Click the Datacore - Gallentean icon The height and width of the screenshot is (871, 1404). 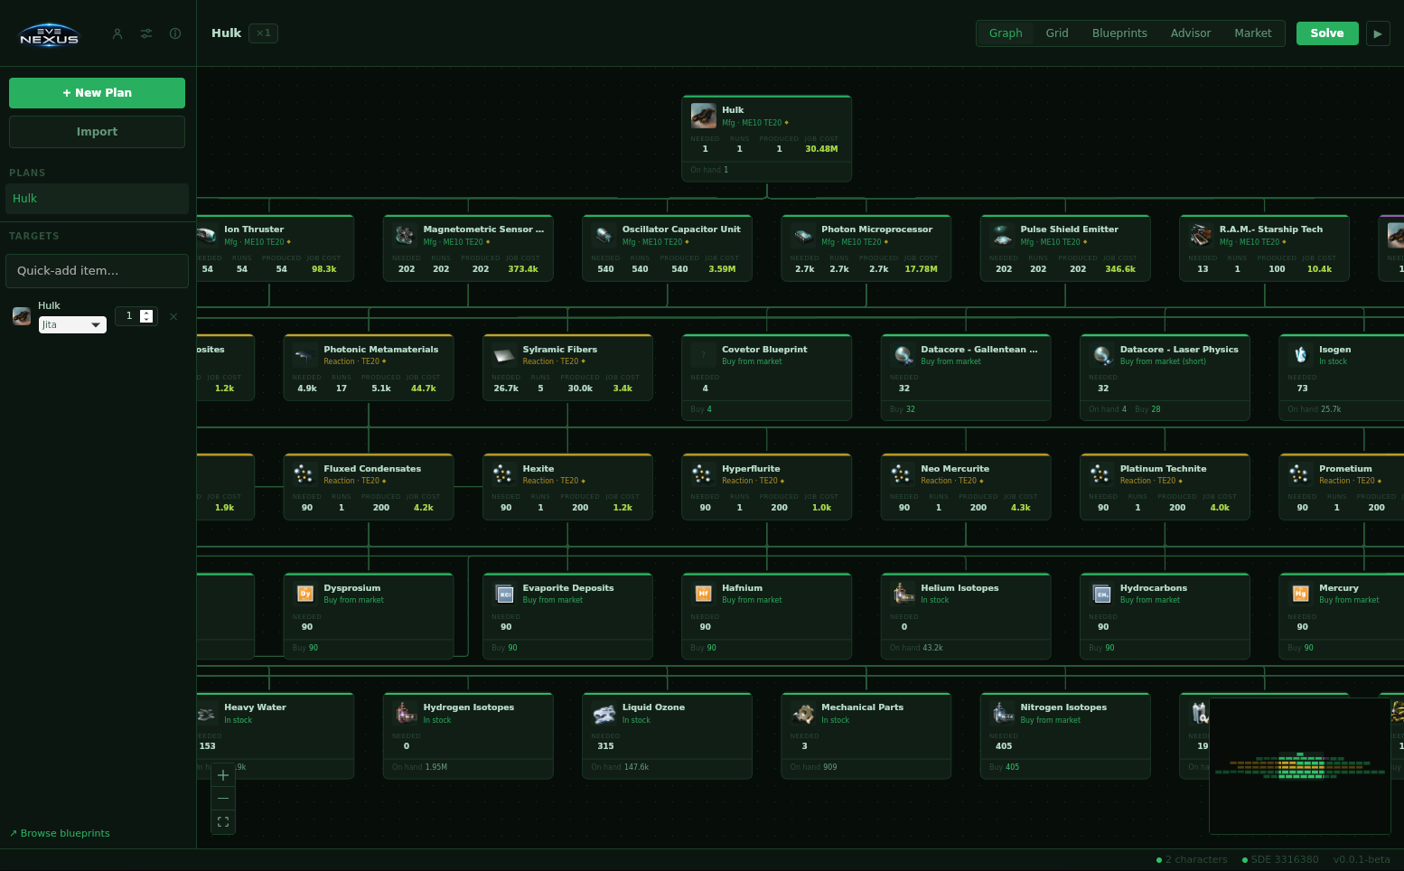pos(903,354)
